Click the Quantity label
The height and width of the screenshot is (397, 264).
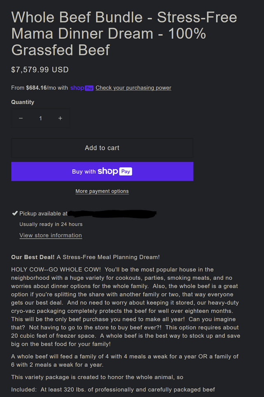click(23, 102)
